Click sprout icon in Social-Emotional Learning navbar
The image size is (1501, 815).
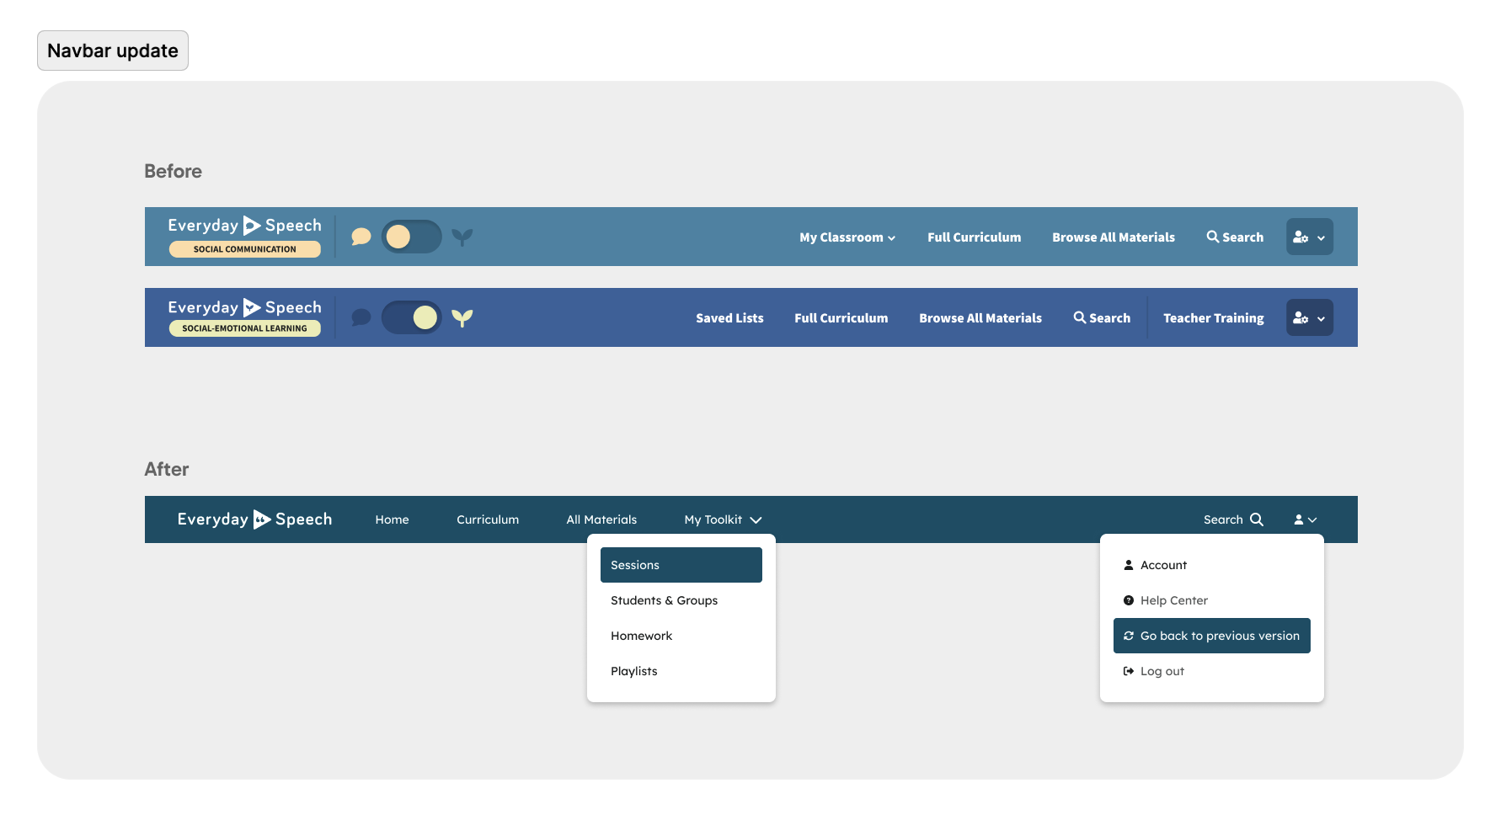[x=462, y=317]
